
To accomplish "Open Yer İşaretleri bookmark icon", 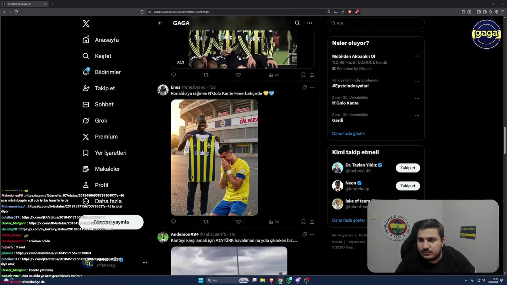I will [x=86, y=153].
